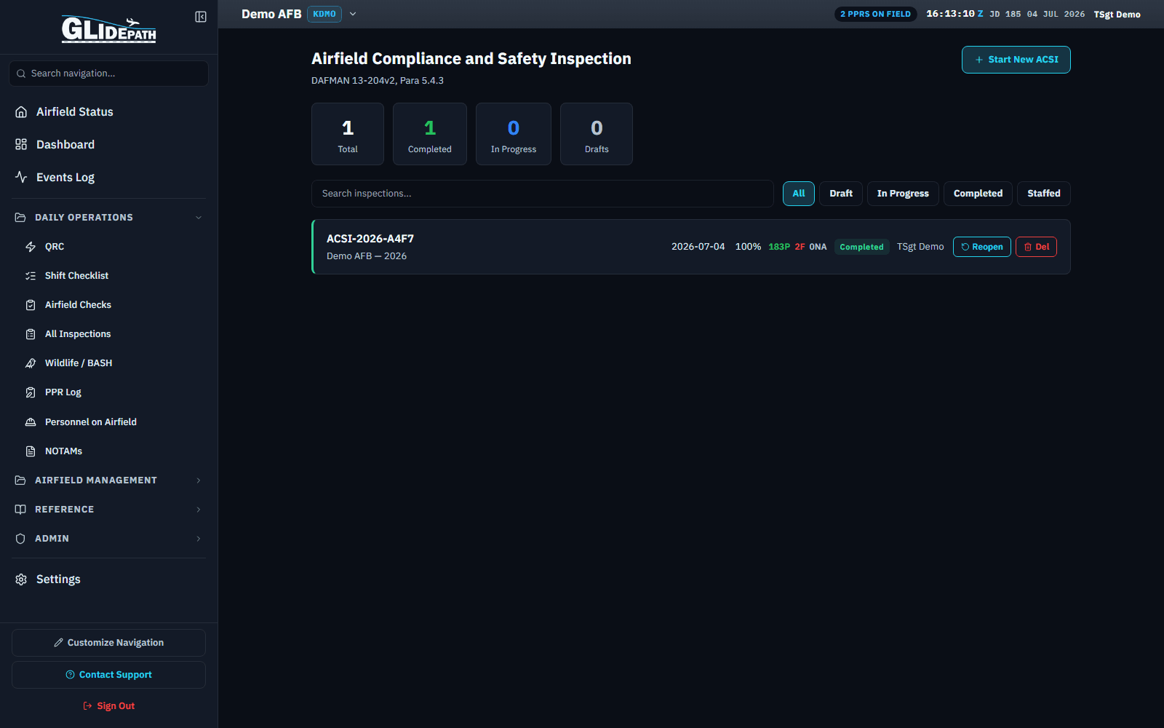1164x728 pixels.
Task: Click Contact Support button
Action: pyautogui.click(x=108, y=675)
